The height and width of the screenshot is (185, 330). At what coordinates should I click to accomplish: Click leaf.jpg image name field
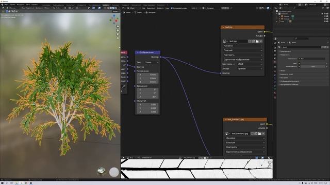coord(238,41)
